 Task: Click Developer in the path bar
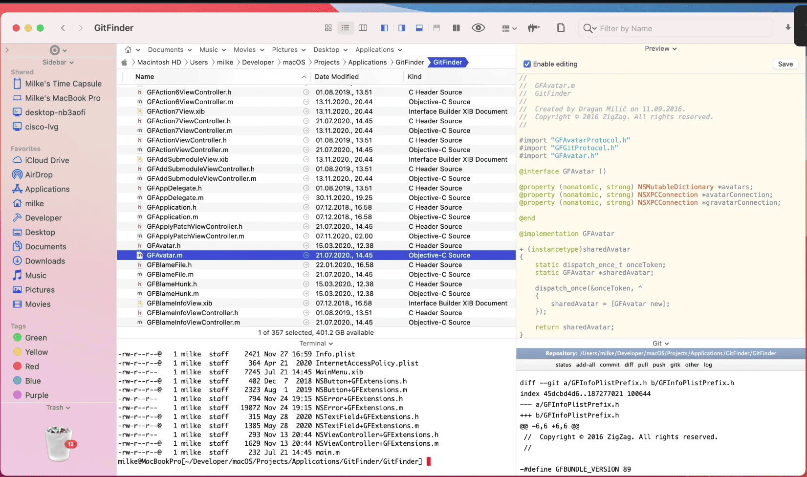tap(258, 62)
